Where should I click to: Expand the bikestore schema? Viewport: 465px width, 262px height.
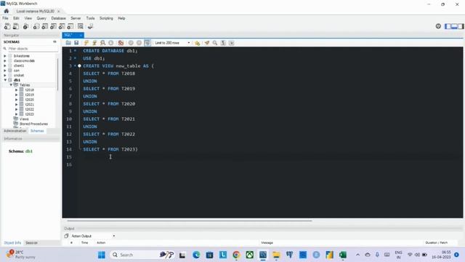[5, 56]
